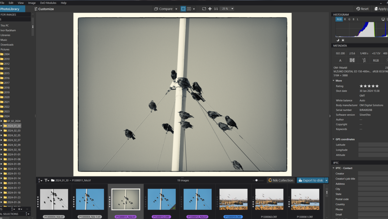This screenshot has height=219, width=388.
Task: Expand folder 07_02_2024
Action: pyautogui.click(x=1, y=121)
